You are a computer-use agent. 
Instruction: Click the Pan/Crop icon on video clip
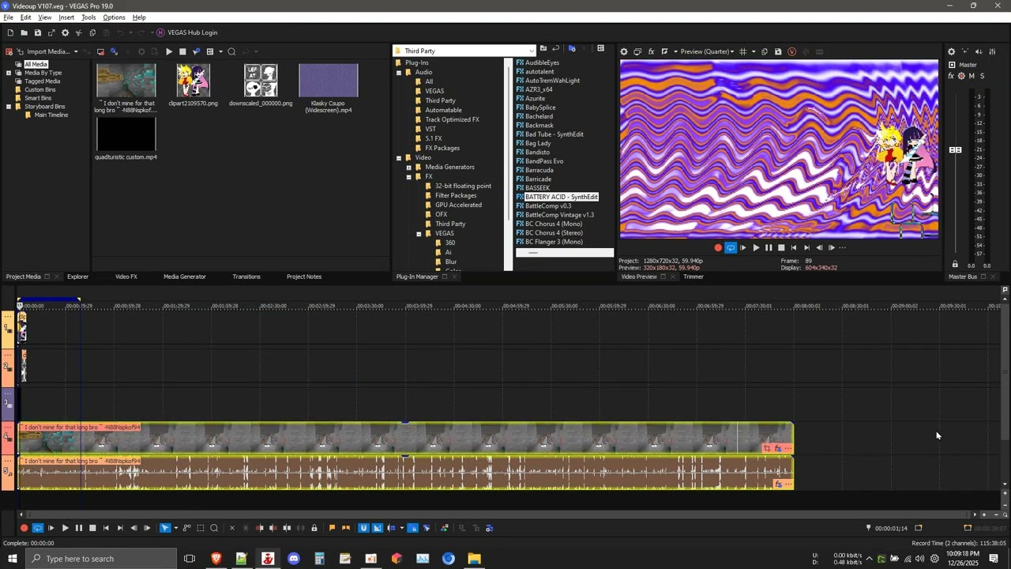(x=767, y=448)
